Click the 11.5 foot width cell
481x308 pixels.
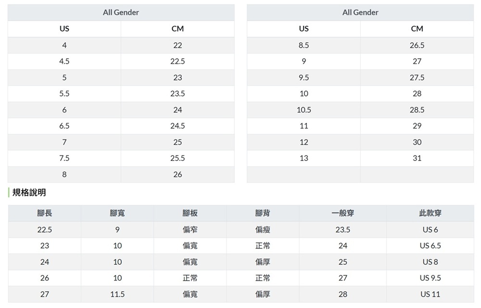(x=117, y=294)
